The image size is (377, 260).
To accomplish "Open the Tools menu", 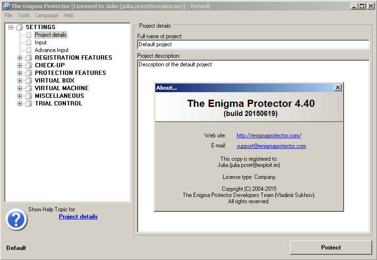I will 24,15.
